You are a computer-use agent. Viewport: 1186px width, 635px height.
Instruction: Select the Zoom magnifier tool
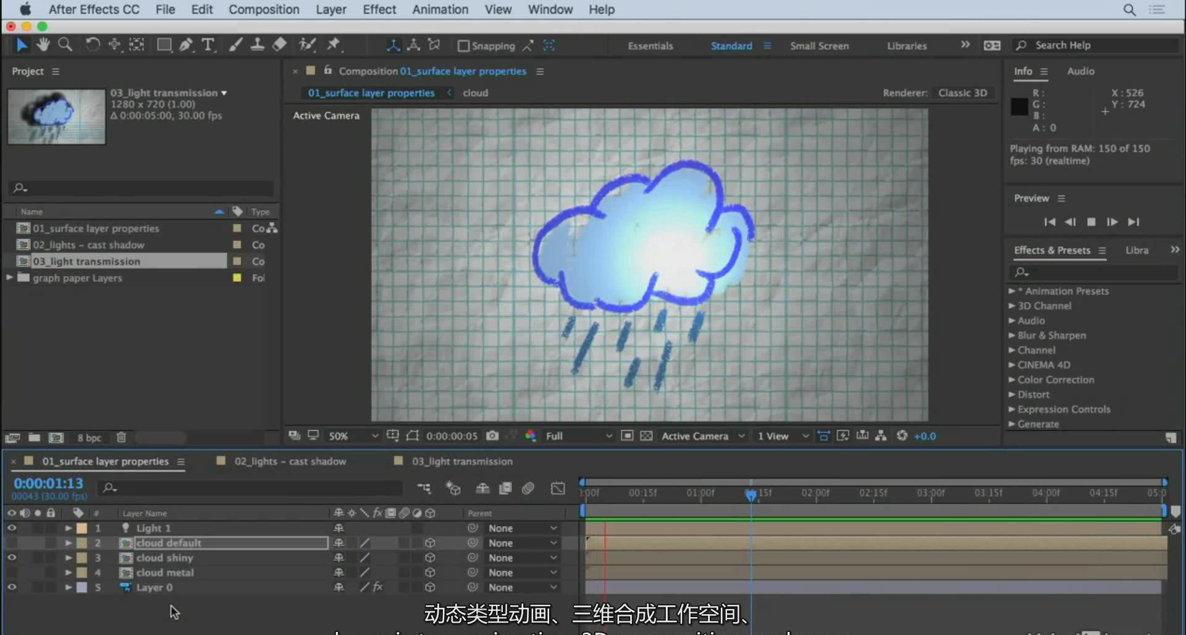tap(65, 44)
